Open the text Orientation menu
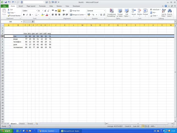 click(x=64, y=11)
